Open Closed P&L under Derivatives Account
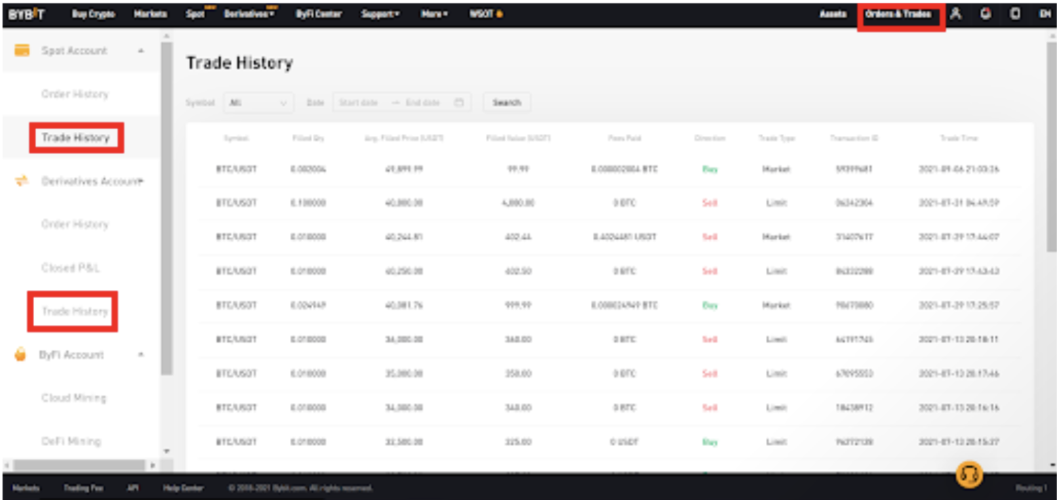The image size is (1057, 500). (x=70, y=268)
